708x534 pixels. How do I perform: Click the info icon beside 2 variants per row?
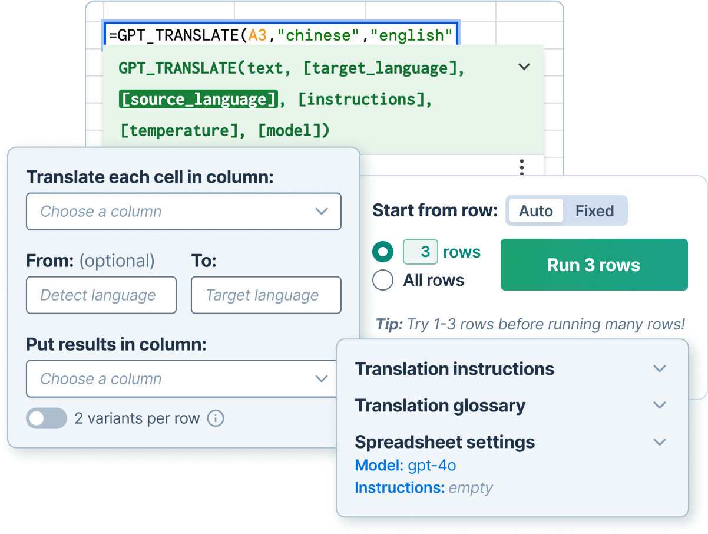click(216, 418)
